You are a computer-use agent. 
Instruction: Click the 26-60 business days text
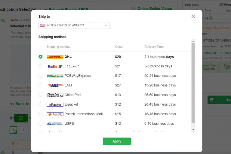tap(160, 95)
